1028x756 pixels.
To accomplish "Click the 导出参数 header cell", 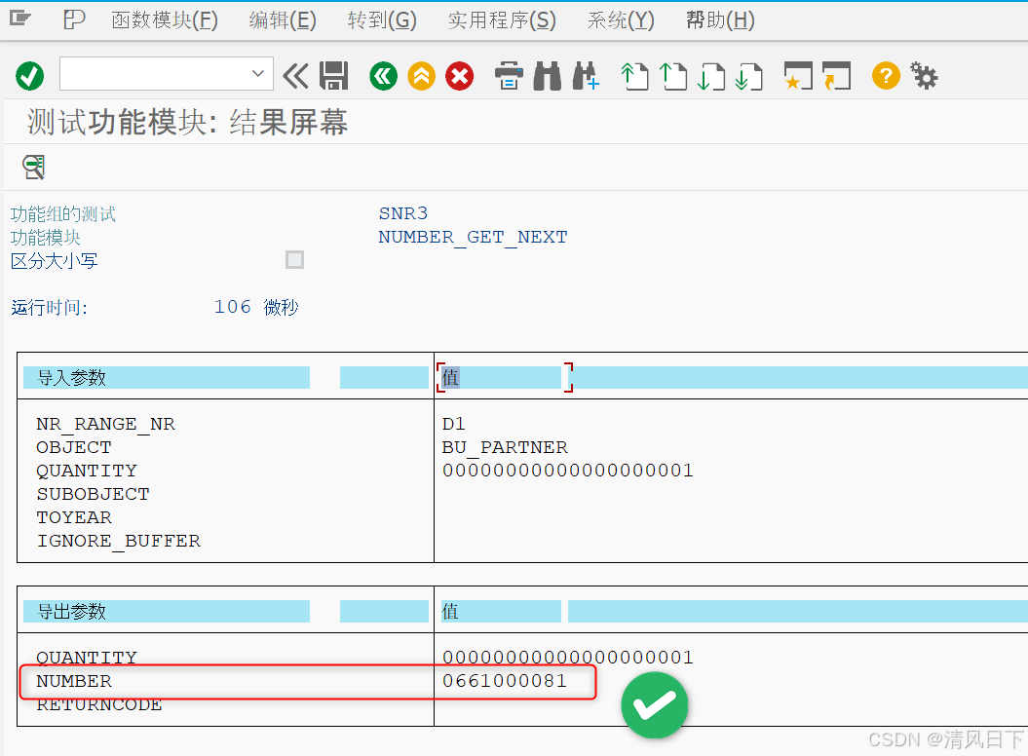I will tap(167, 612).
